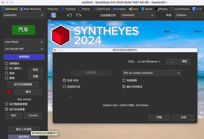Enable the 在三脚架上 checkbox
This screenshot has height=139, width=204.
[x=6, y=68]
